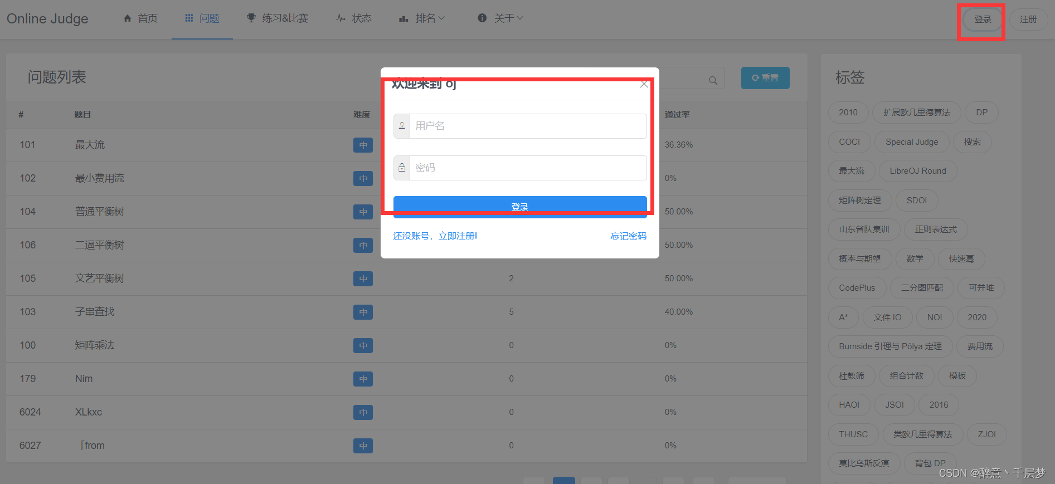Select the 问题 problems menu item
This screenshot has height=484, width=1055.
pos(202,18)
